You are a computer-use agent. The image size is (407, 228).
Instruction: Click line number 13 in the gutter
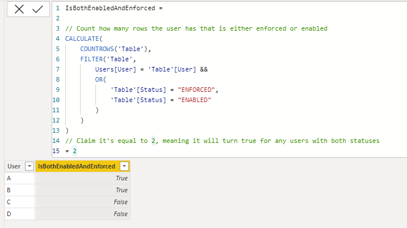click(56, 130)
